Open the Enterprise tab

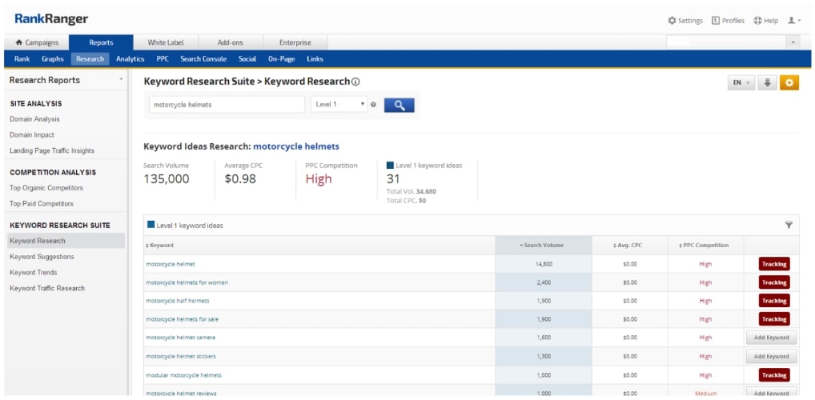pos(295,42)
